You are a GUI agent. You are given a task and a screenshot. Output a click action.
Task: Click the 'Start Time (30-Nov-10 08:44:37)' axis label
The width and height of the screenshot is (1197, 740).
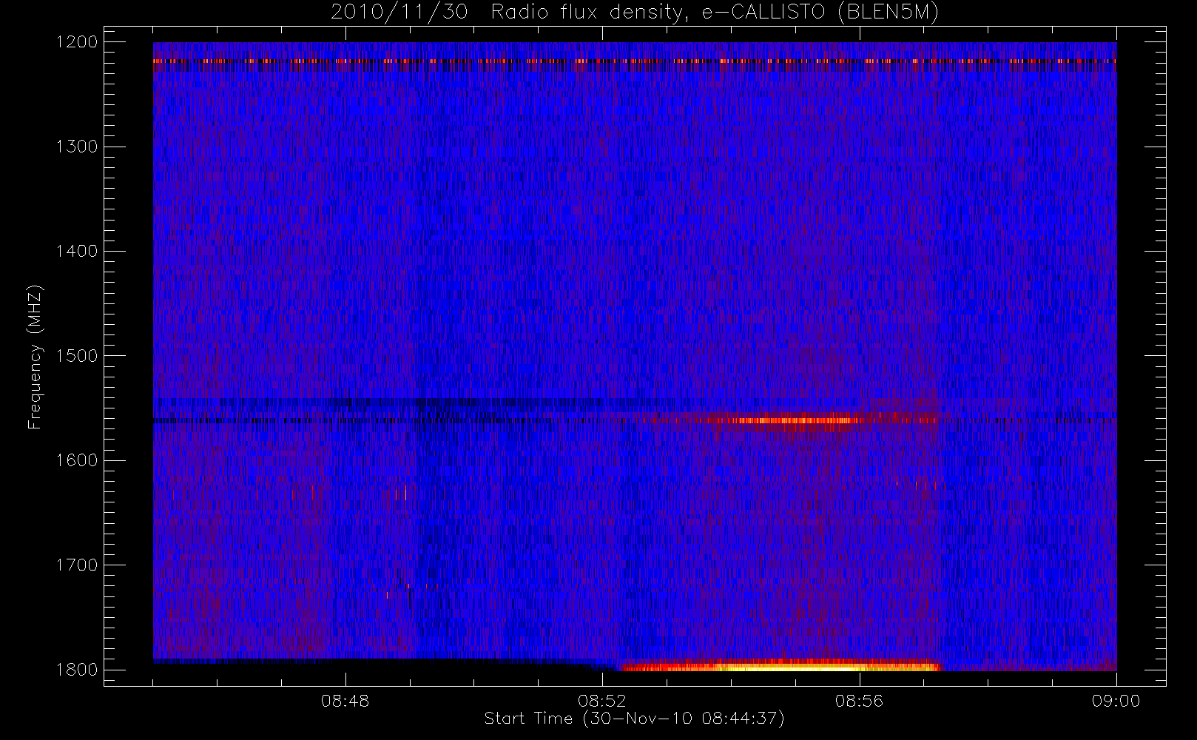point(634,719)
